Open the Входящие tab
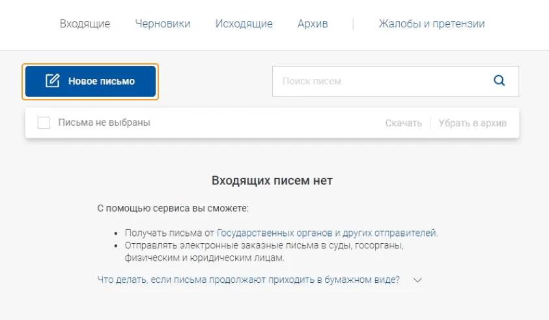The width and height of the screenshot is (549, 320). tap(85, 23)
